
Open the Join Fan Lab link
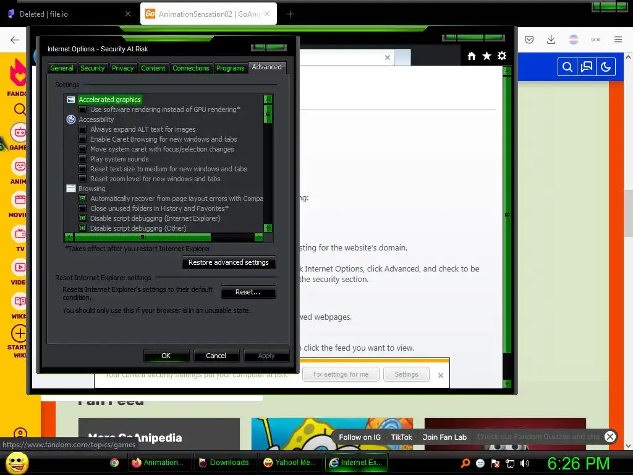click(x=444, y=437)
